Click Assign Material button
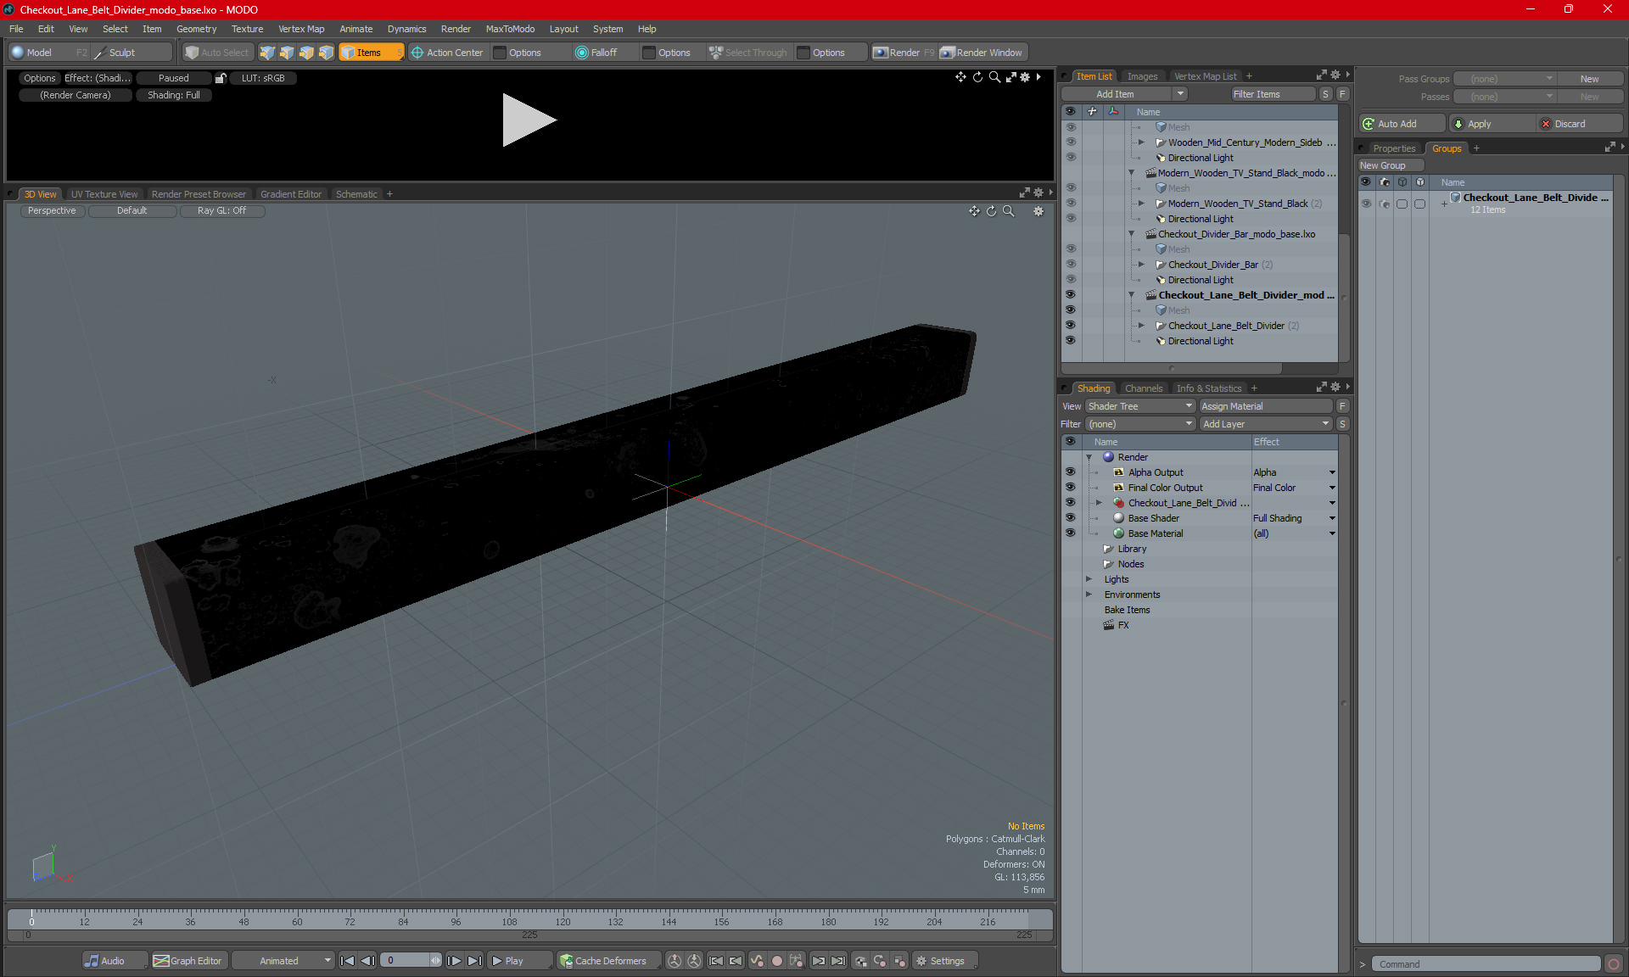The width and height of the screenshot is (1629, 977). 1265,406
